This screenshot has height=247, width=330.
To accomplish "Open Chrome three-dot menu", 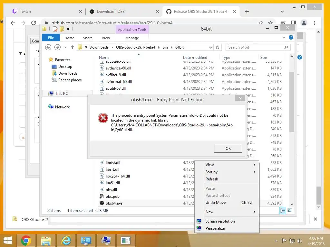I will coord(315,23).
